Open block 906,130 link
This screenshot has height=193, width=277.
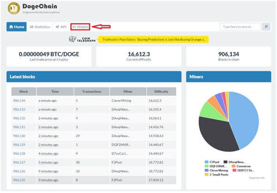19,136
